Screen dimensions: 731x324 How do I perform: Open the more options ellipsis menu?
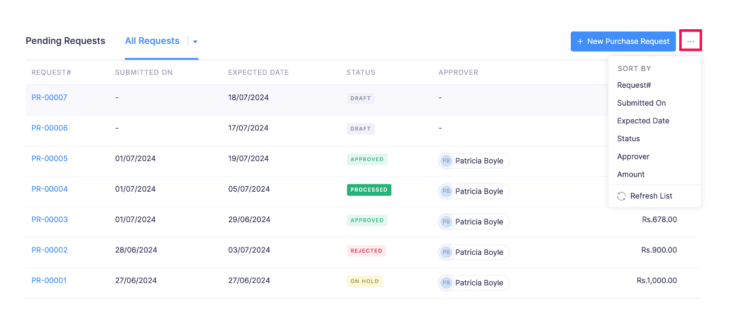point(691,40)
